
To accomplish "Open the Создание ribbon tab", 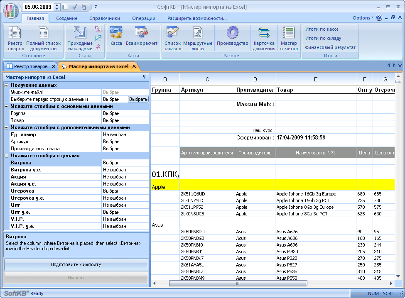I will pos(66,18).
